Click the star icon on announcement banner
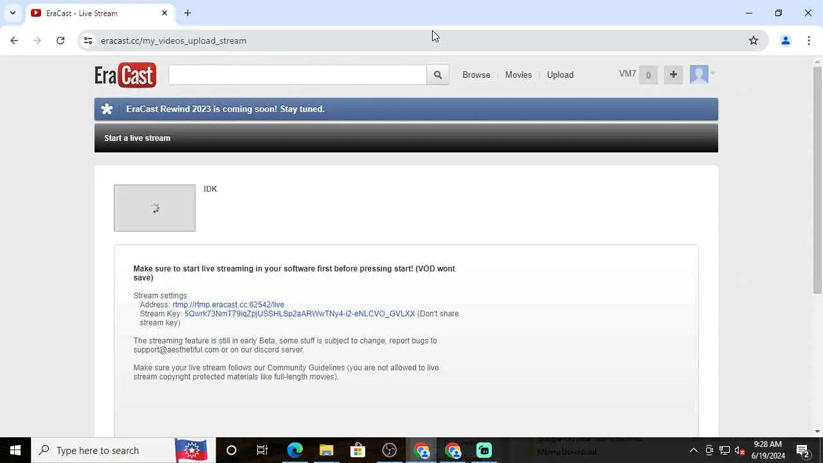 coord(107,109)
